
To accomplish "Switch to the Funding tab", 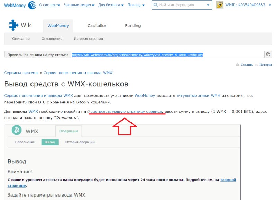I will click(x=133, y=26).
